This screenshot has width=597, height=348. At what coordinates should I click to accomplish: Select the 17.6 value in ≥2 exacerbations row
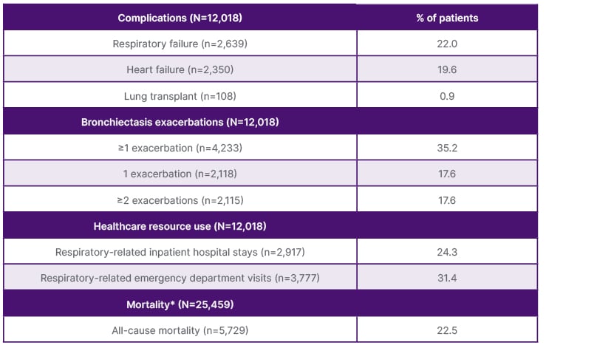point(446,200)
